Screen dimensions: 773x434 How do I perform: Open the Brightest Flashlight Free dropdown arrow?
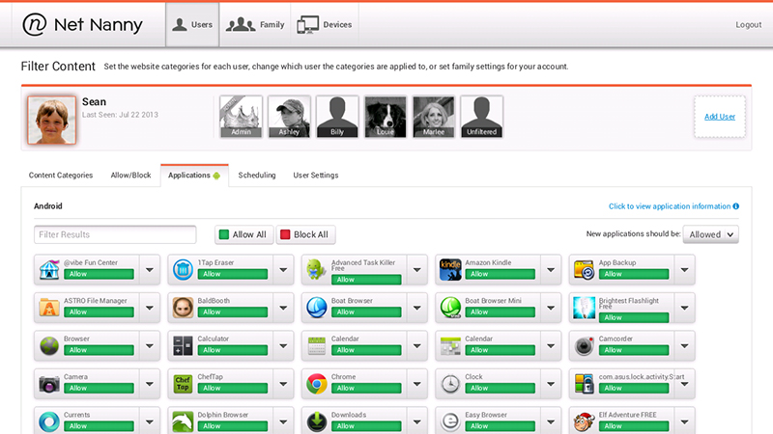(x=684, y=308)
